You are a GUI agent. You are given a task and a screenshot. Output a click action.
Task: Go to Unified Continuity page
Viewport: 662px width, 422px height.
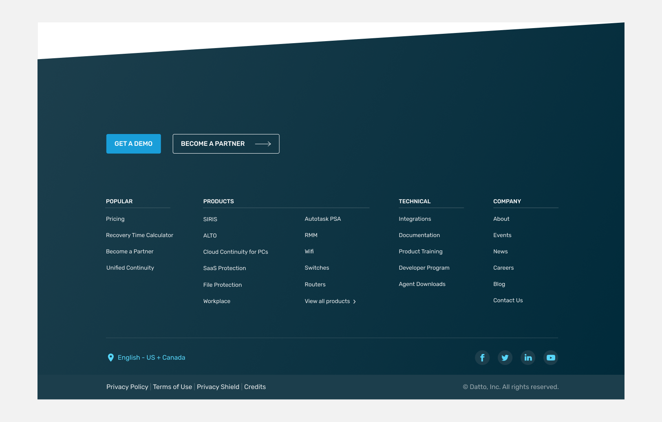130,268
